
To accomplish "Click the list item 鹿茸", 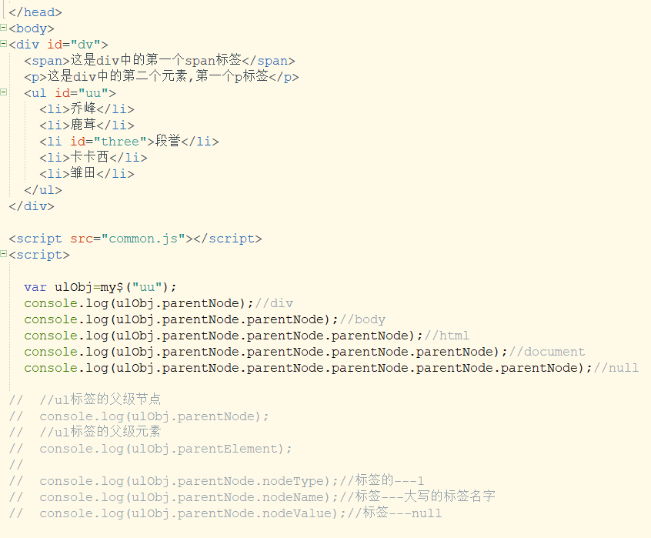I will [x=87, y=125].
